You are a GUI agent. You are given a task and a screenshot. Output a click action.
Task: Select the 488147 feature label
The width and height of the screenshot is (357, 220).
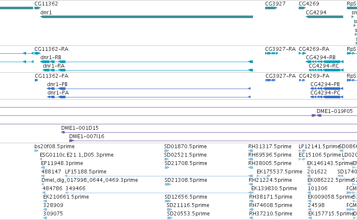(51, 172)
